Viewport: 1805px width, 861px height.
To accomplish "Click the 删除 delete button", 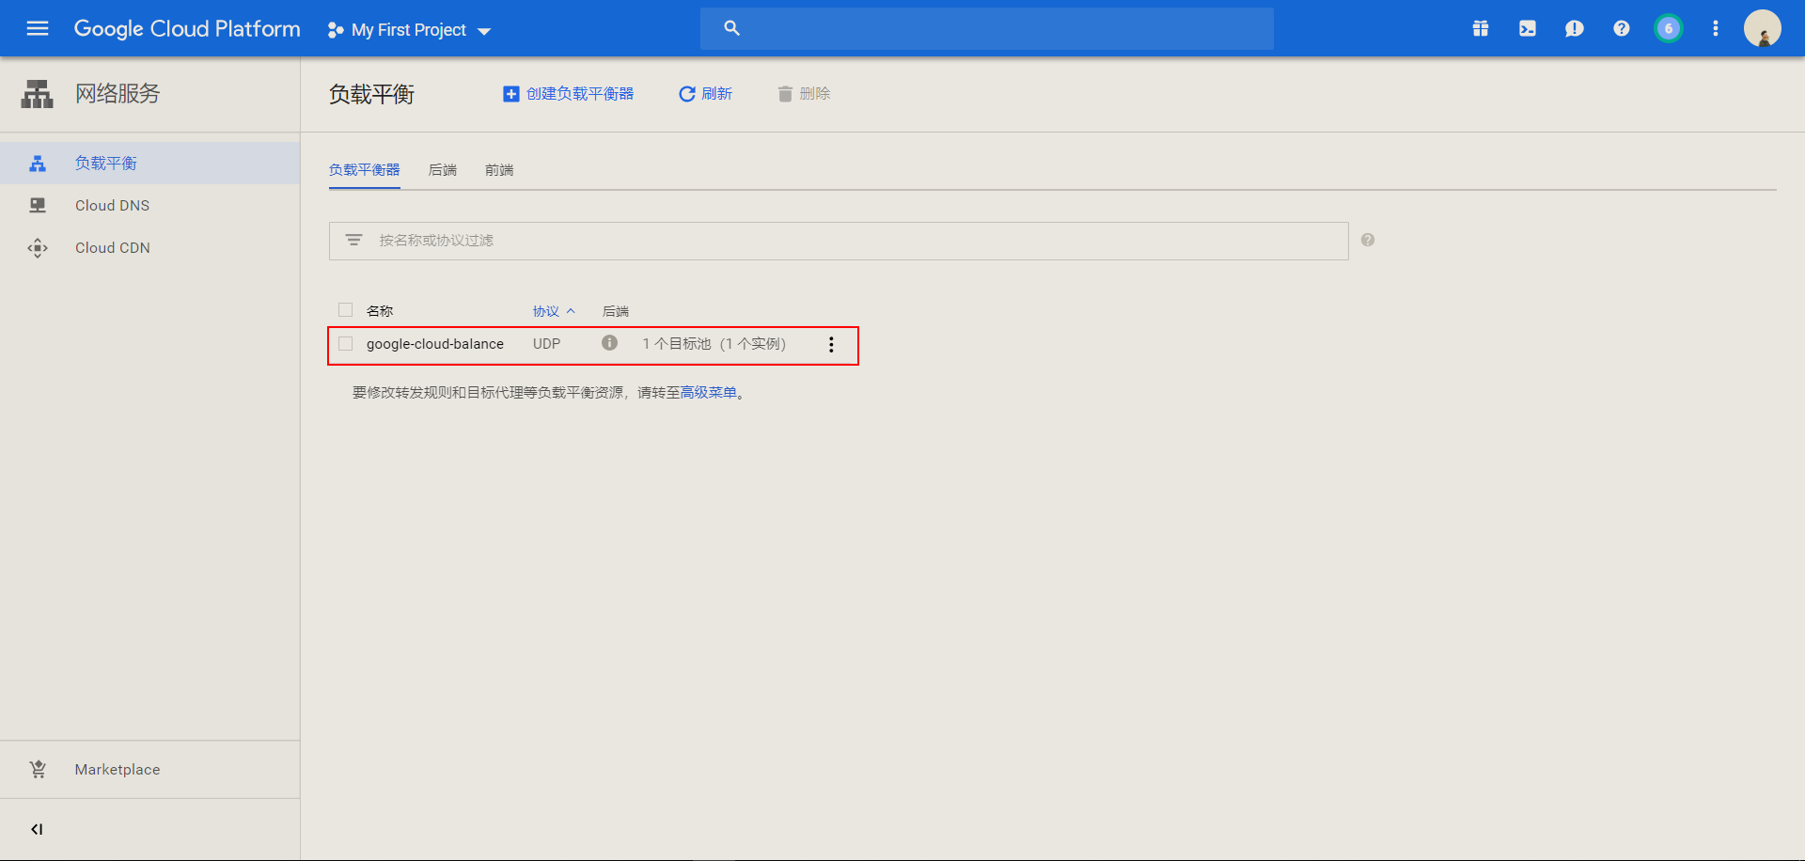I will pos(804,93).
